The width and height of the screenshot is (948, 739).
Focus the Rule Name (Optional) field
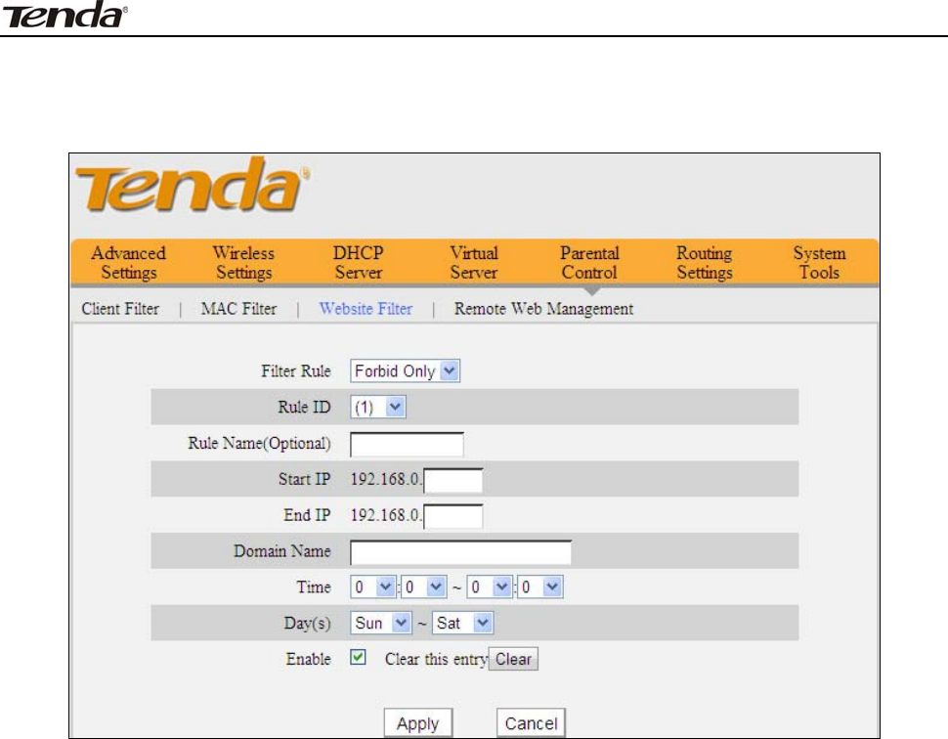(407, 445)
